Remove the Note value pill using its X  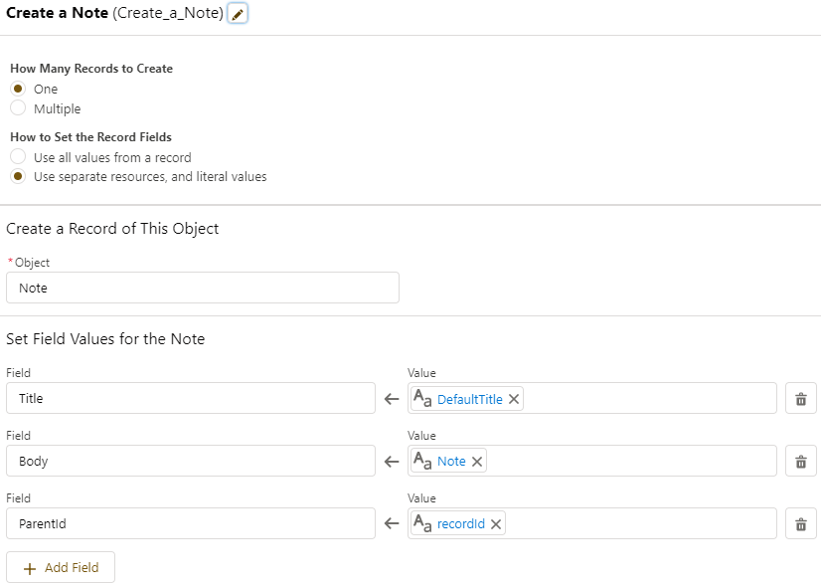pos(477,462)
